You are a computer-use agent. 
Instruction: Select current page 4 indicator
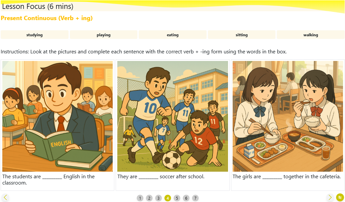pyautogui.click(x=168, y=198)
